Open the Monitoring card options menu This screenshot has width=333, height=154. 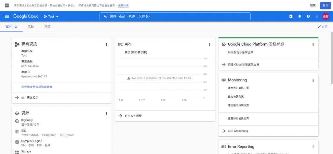pos(313,80)
